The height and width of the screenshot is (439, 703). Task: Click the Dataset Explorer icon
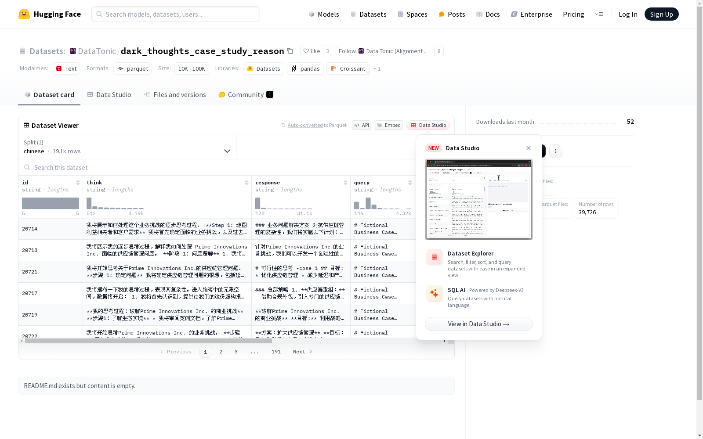pyautogui.click(x=434, y=257)
